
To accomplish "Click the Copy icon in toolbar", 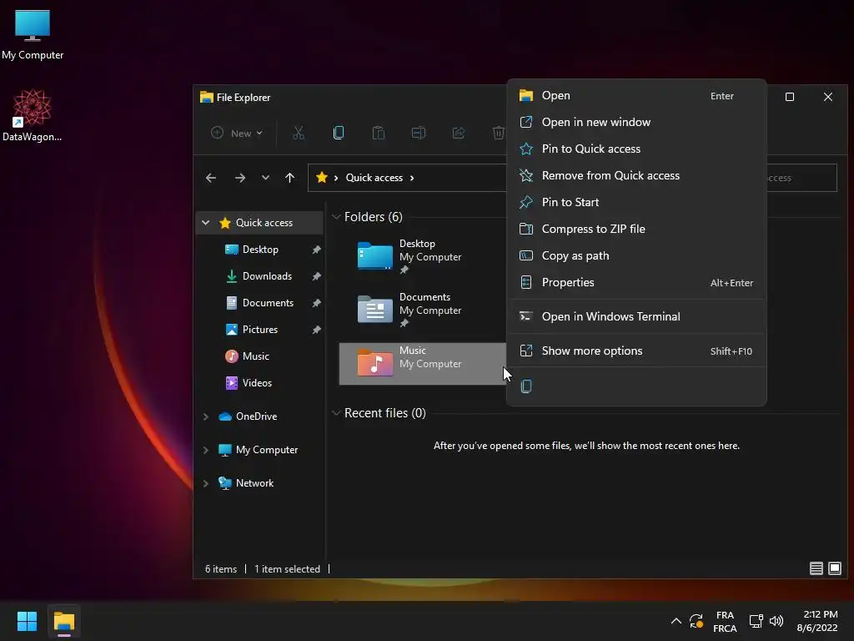I will point(339,133).
